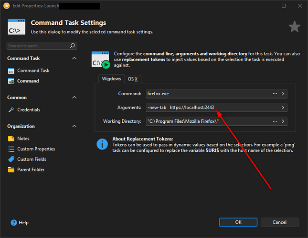Select the Parent Folder item
Viewport: 308px width, 238px height.
click(x=31, y=170)
